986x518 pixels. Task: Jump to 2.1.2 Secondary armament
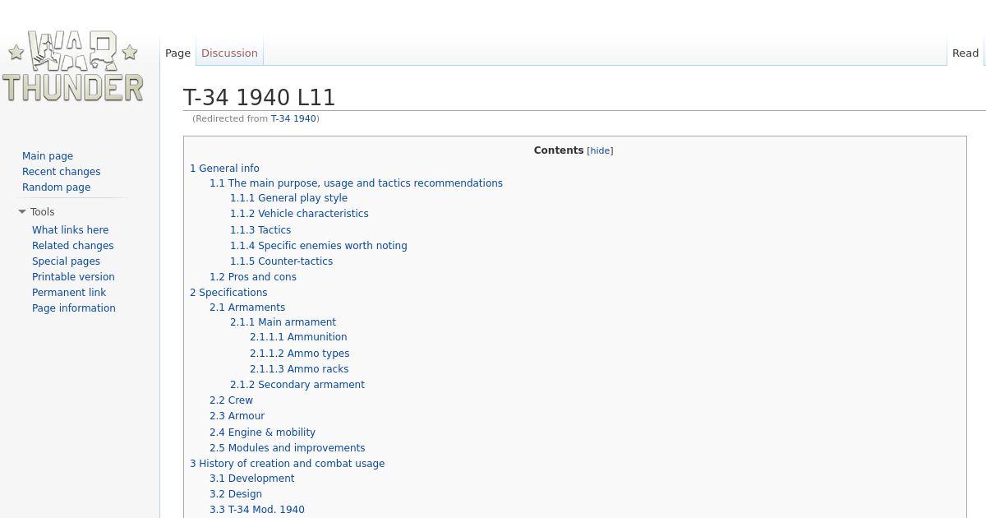pyautogui.click(x=297, y=385)
